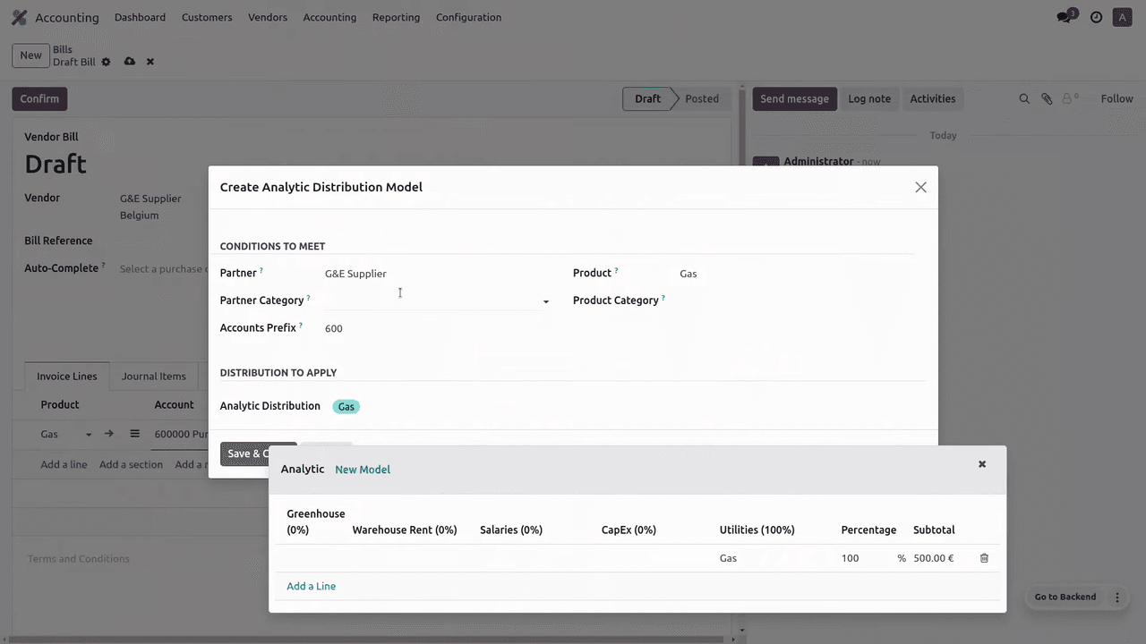
Task: Switch to the Journal Items tab
Action: point(154,377)
